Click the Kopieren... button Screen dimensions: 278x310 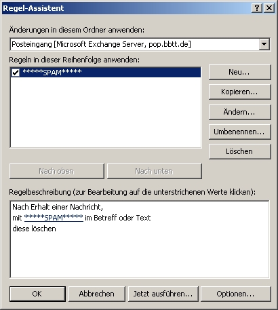(x=239, y=92)
